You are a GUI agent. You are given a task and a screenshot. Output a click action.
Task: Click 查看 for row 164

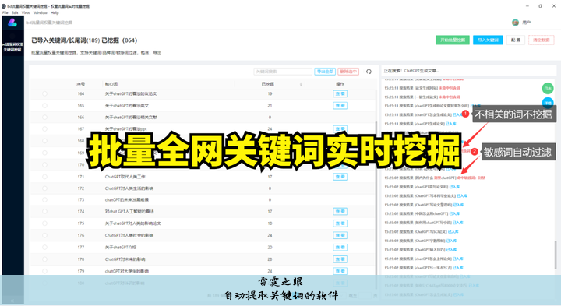point(340,93)
